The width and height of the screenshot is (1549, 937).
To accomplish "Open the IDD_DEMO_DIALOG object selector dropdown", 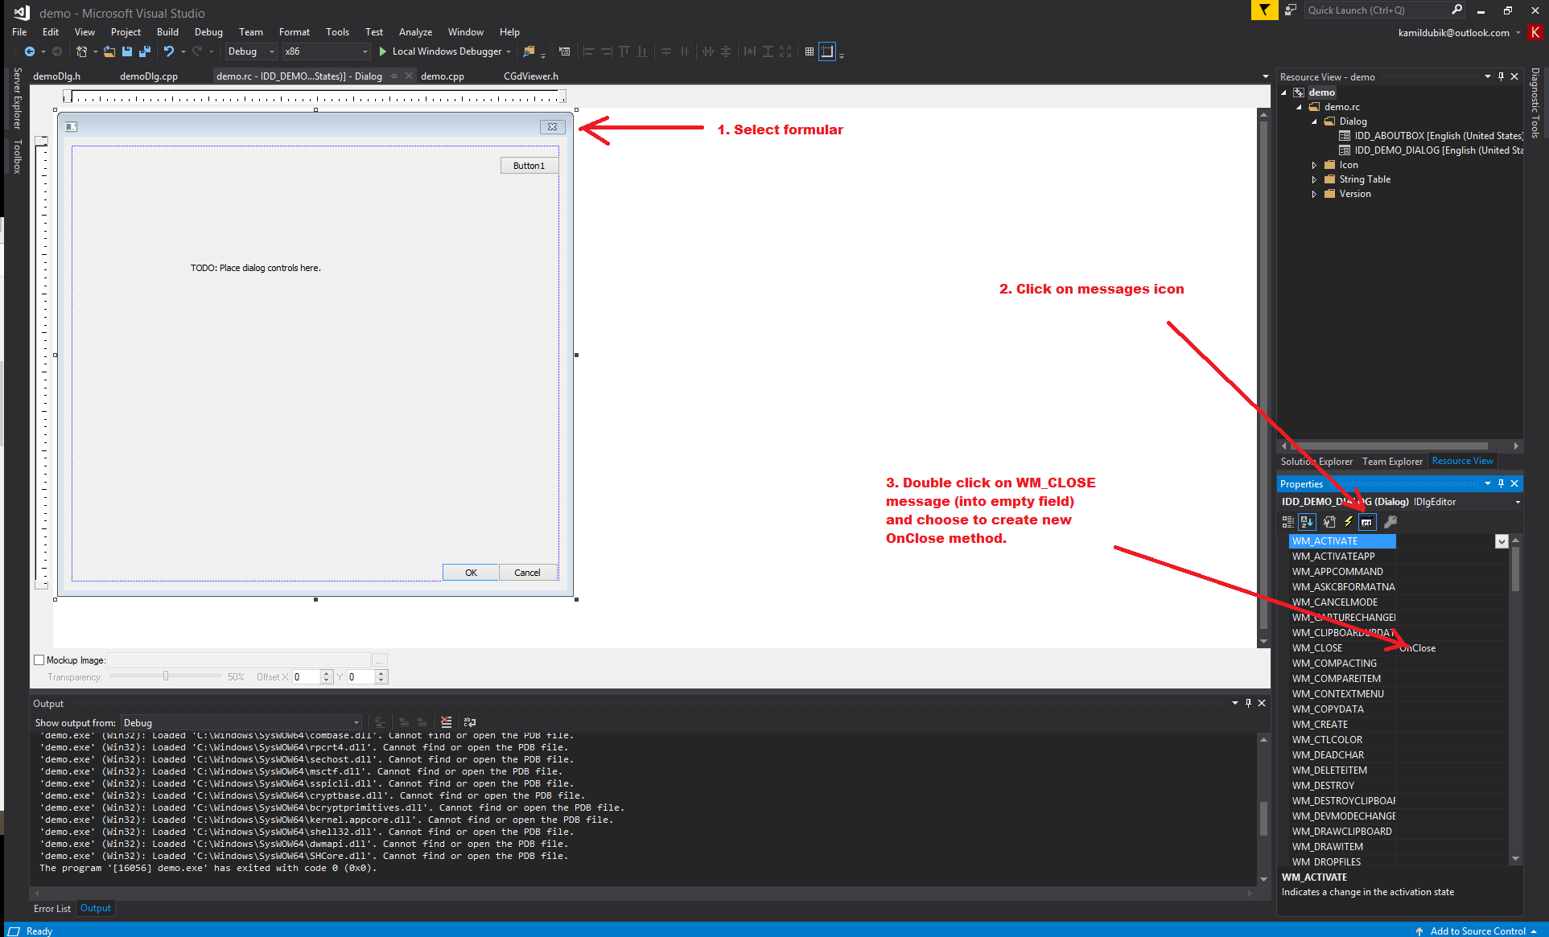I will coord(1518,502).
